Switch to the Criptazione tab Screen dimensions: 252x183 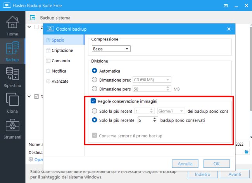point(64,50)
